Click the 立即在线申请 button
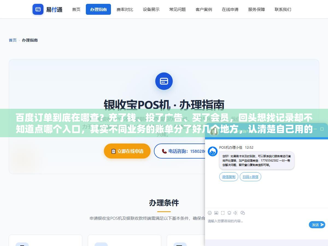This screenshot has width=328, height=246. 127,151
